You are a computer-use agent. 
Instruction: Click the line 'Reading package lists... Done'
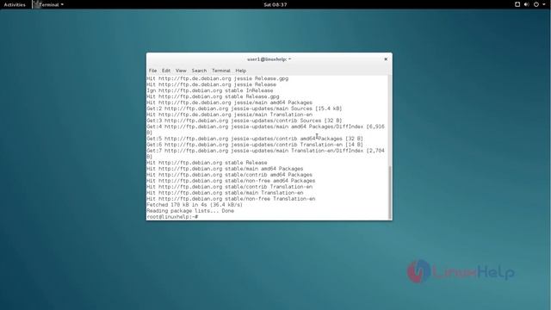(x=190, y=211)
